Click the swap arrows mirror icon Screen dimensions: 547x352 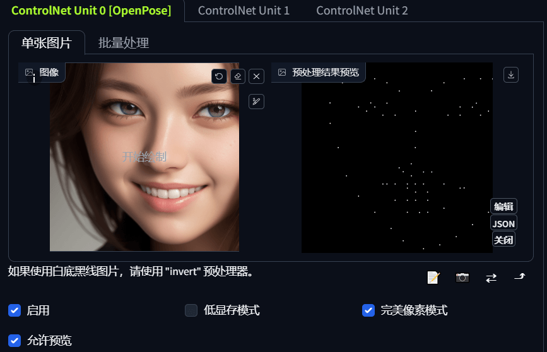pos(491,278)
